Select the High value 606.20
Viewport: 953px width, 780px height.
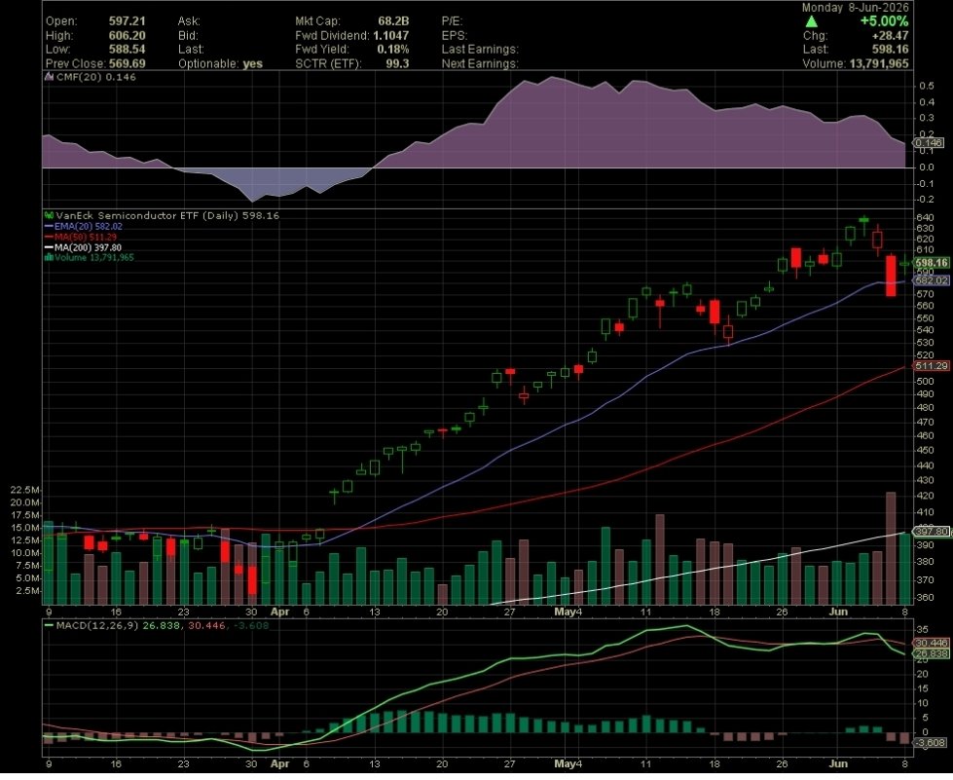127,35
